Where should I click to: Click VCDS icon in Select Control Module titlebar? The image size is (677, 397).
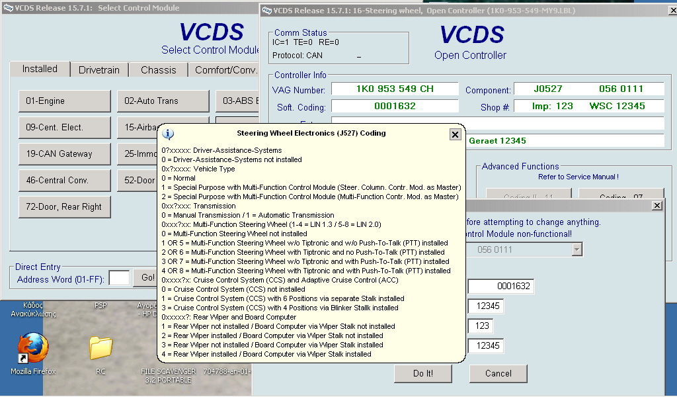pos(8,8)
